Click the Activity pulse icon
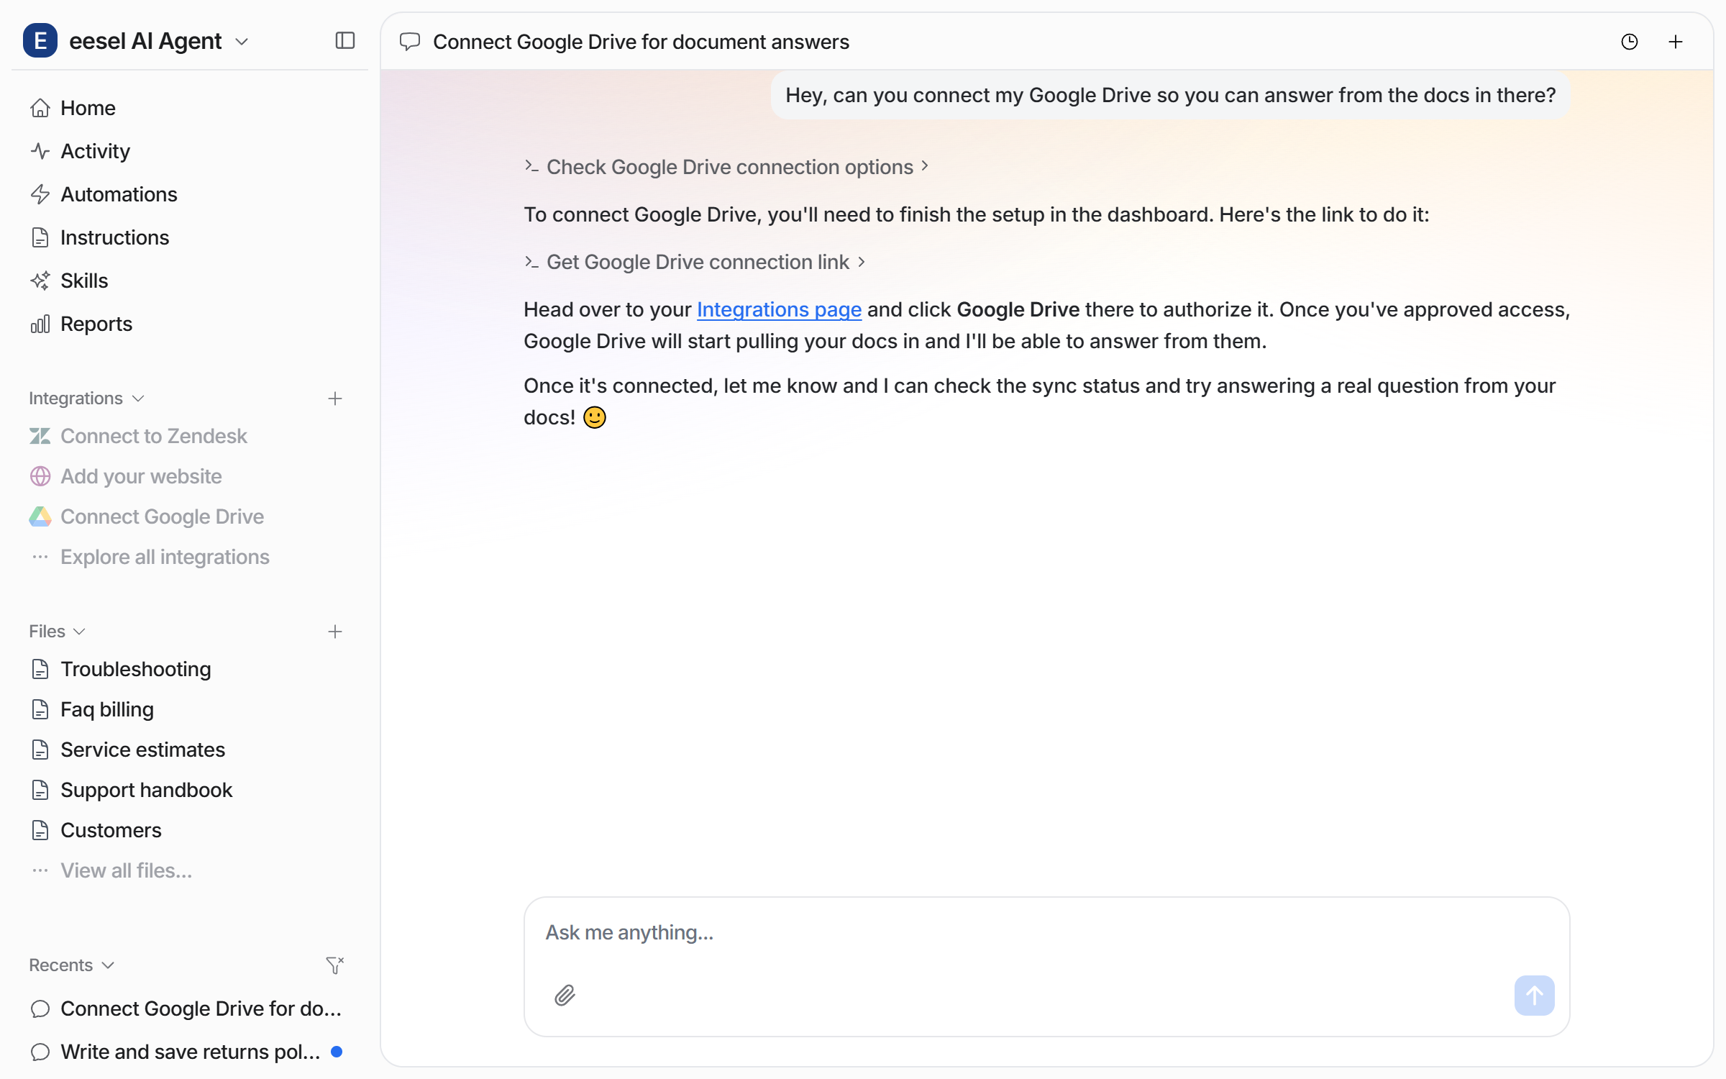The height and width of the screenshot is (1079, 1726). (40, 151)
